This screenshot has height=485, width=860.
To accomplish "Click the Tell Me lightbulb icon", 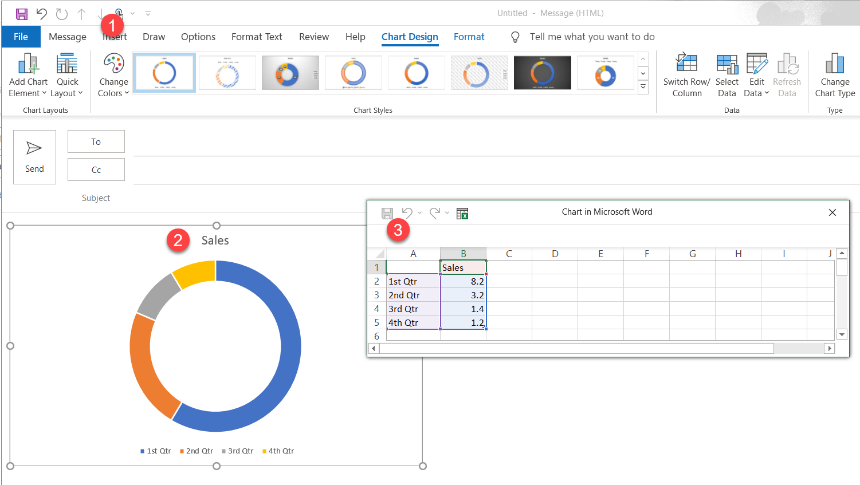I will (515, 37).
